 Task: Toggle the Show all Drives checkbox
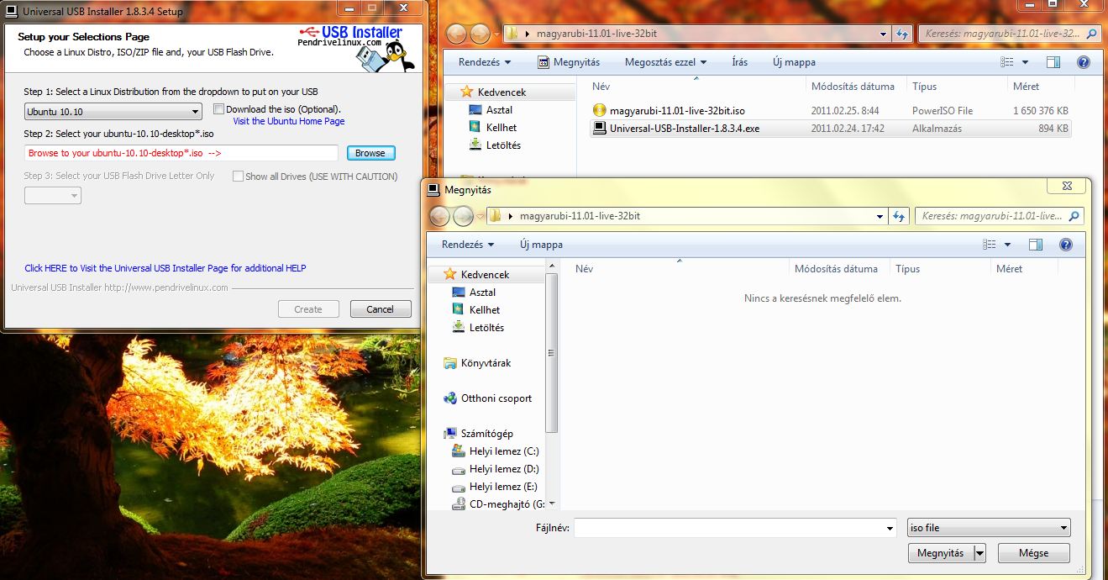pos(239,177)
